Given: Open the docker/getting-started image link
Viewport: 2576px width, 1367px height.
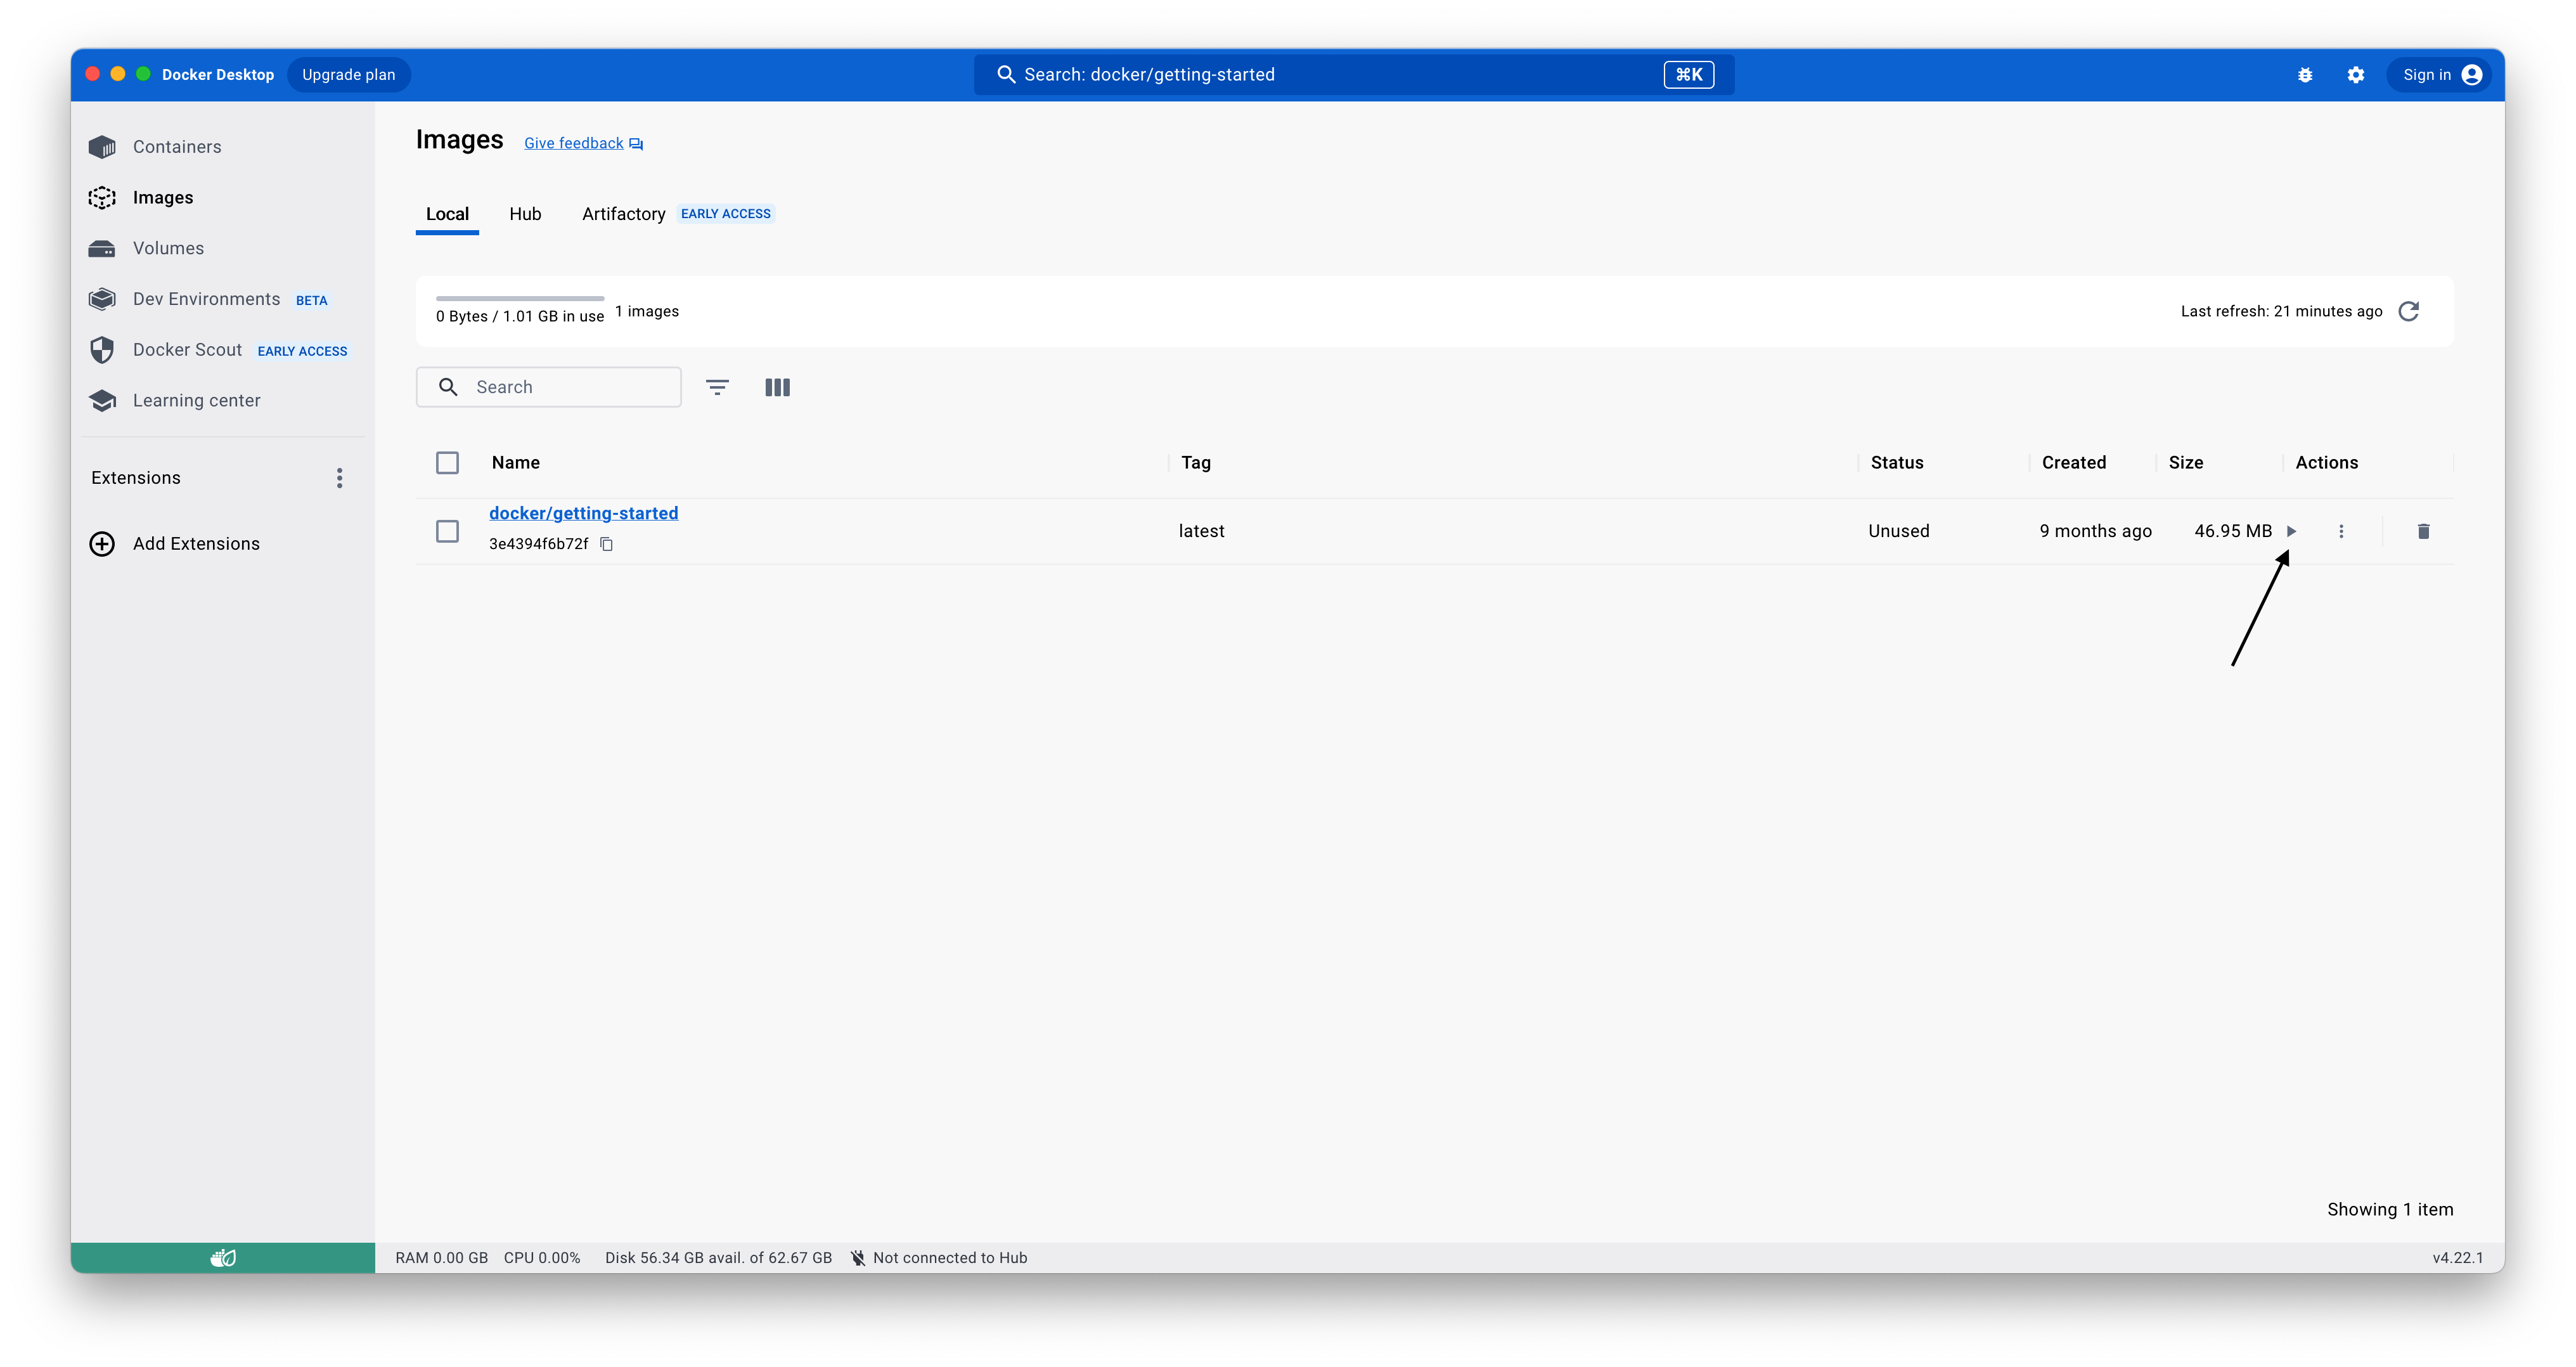Looking at the screenshot, I should pos(583,513).
